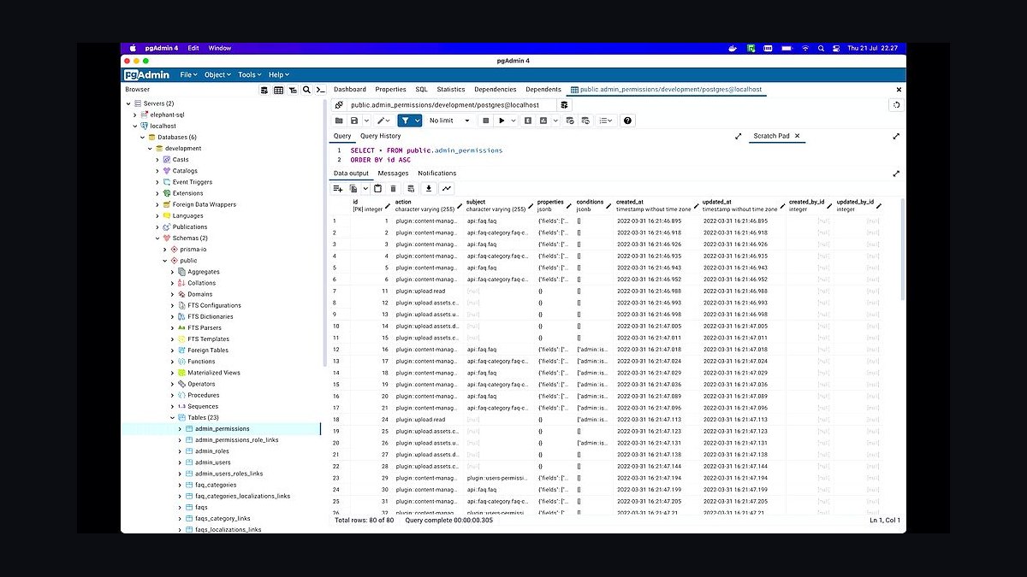Open the Object menu
The image size is (1027, 577).
[x=217, y=74]
